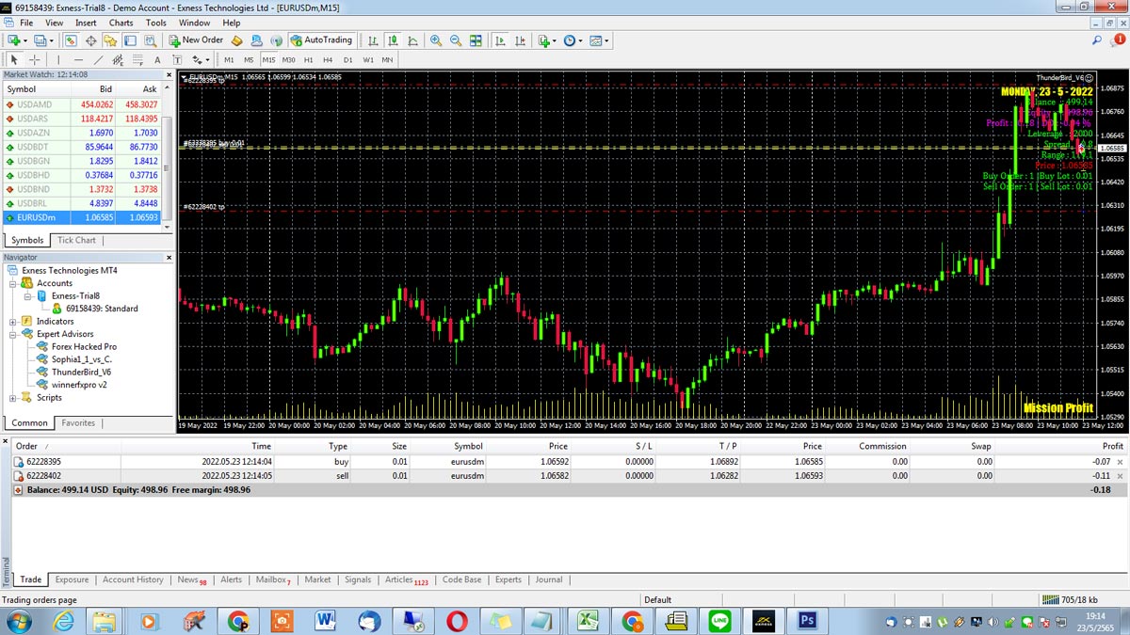Click the Tile Windows icon

coord(474,40)
